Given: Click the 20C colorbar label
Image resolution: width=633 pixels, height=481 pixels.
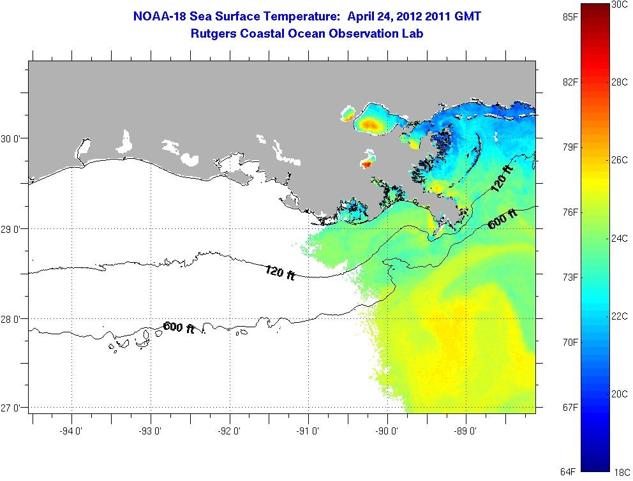Looking at the screenshot, I should pos(620,394).
